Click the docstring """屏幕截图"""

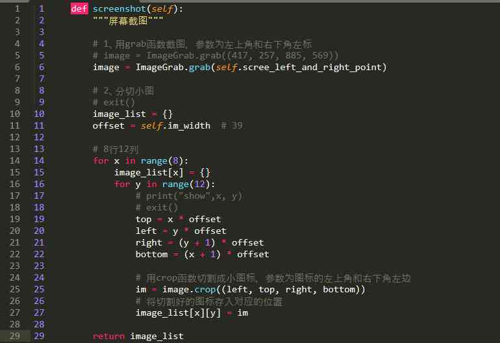coord(128,21)
